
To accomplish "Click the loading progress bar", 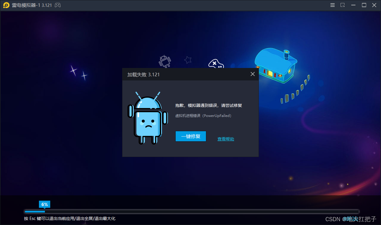I will (191, 212).
